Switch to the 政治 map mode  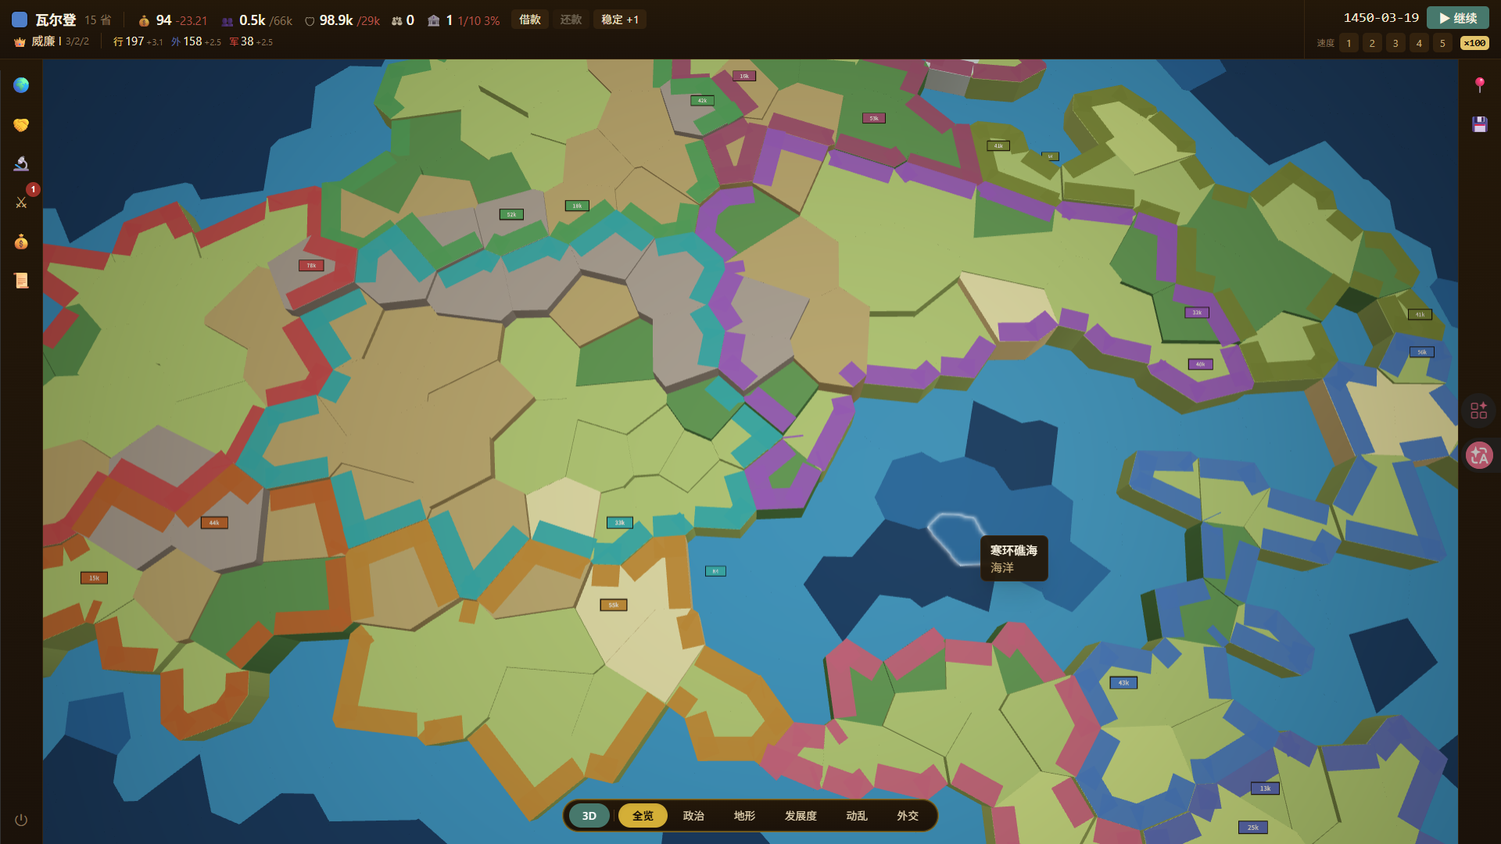tap(693, 816)
